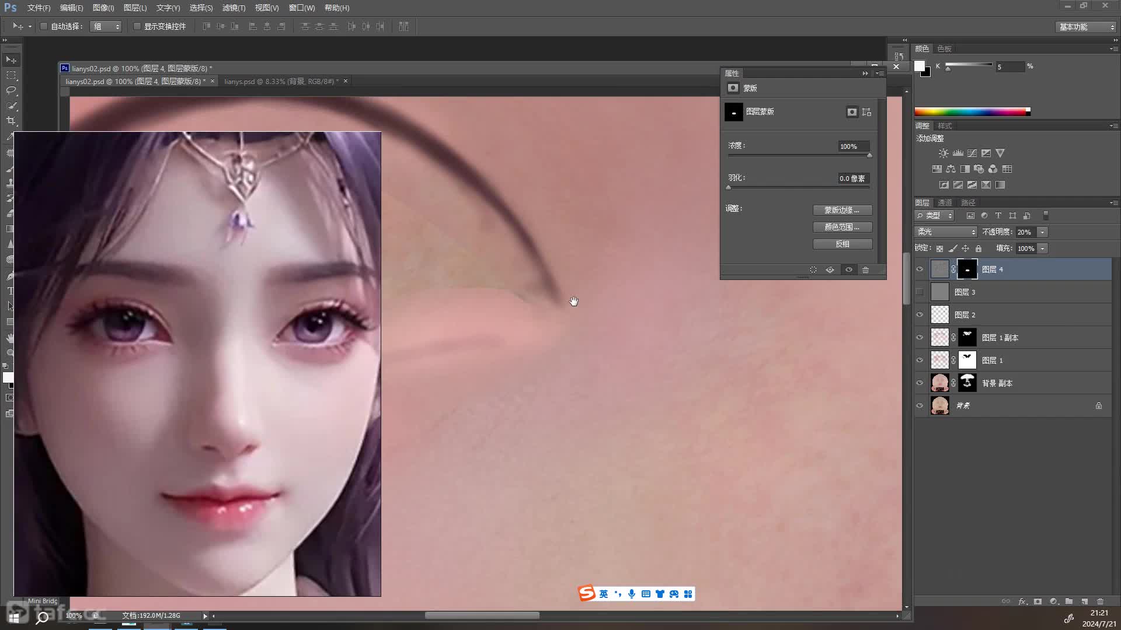Screen dimensions: 1121x630
Task: Click layer style fx icon
Action: tap(1022, 601)
